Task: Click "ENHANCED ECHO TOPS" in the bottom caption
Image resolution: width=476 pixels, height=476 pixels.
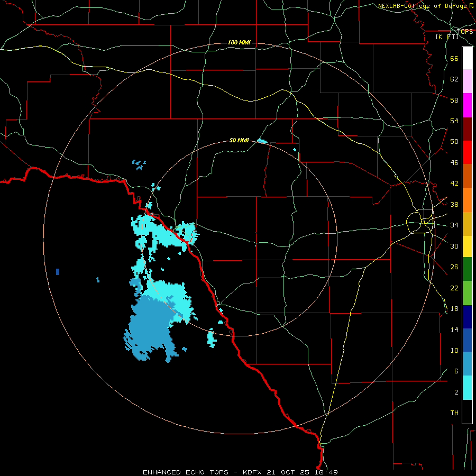Action: pos(186,472)
